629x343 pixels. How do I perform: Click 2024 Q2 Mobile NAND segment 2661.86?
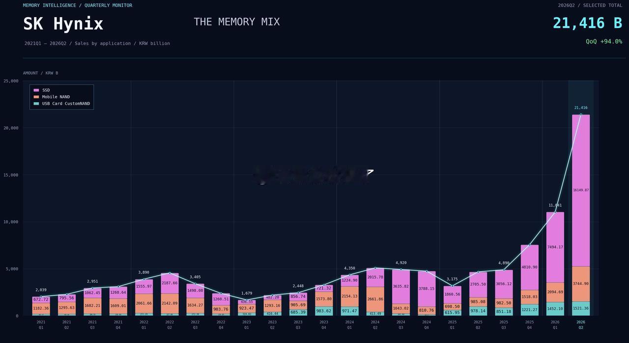click(x=375, y=299)
